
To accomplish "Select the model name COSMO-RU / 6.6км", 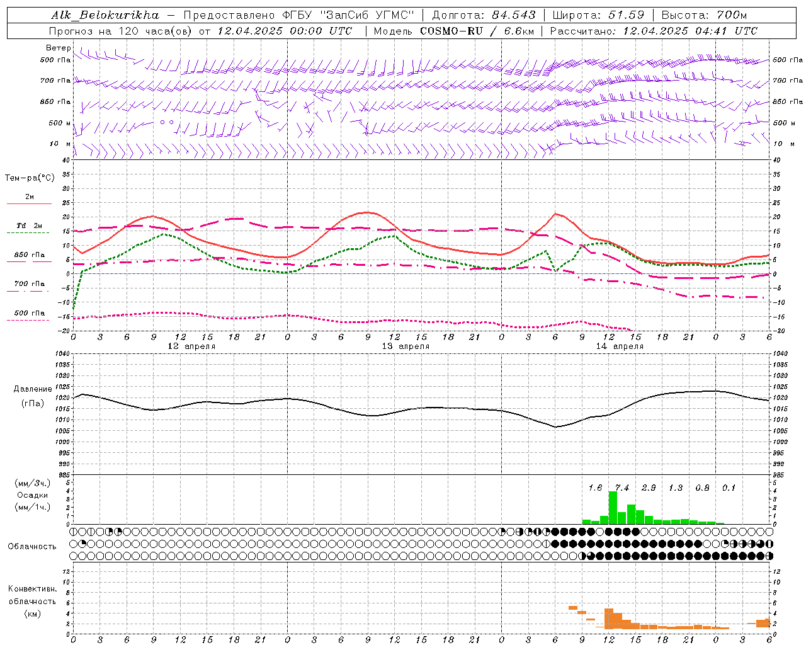I will (x=477, y=31).
